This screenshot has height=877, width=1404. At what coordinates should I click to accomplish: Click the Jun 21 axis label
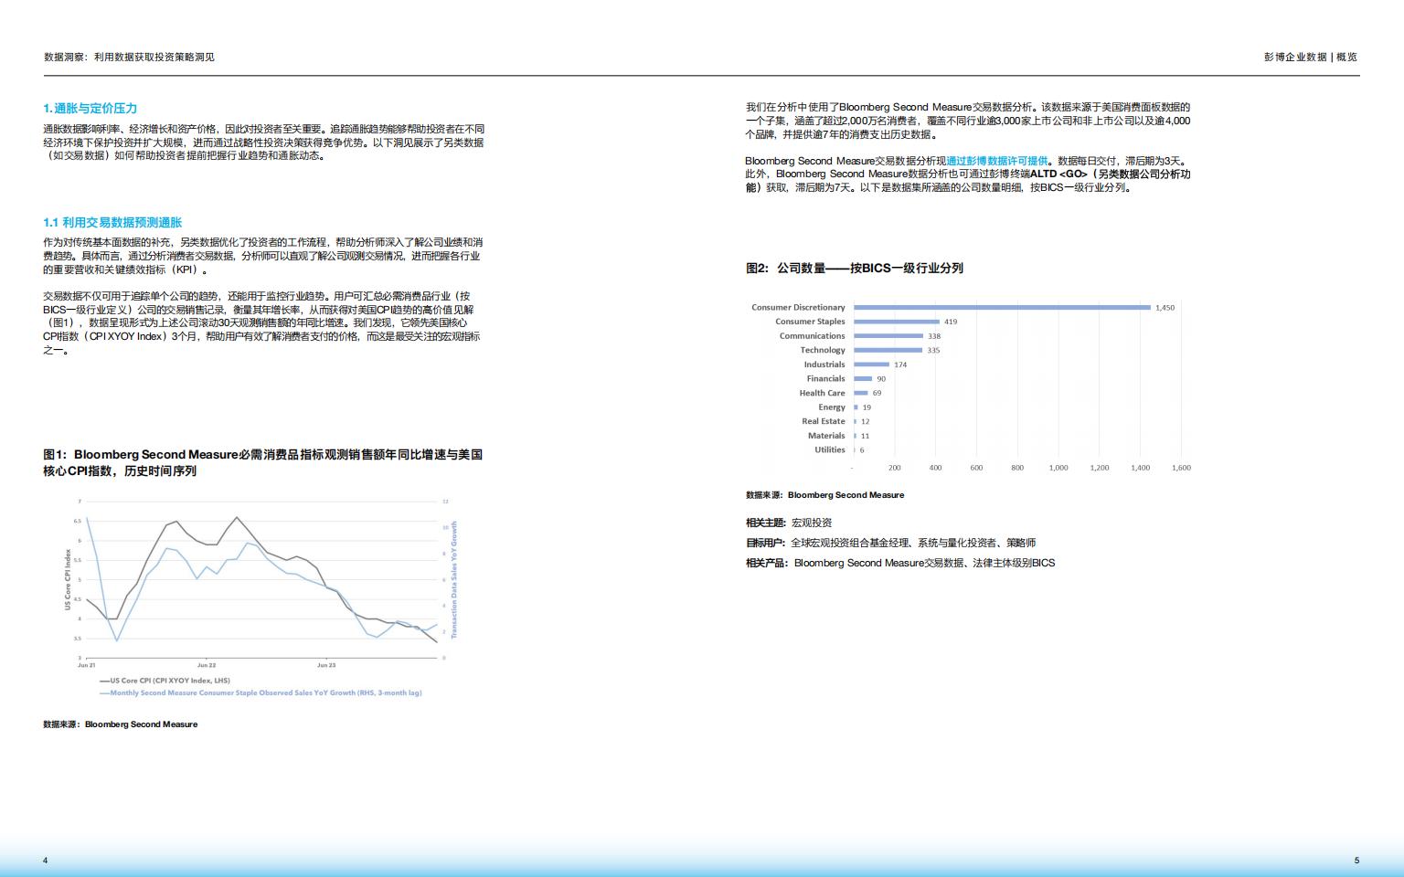click(86, 665)
